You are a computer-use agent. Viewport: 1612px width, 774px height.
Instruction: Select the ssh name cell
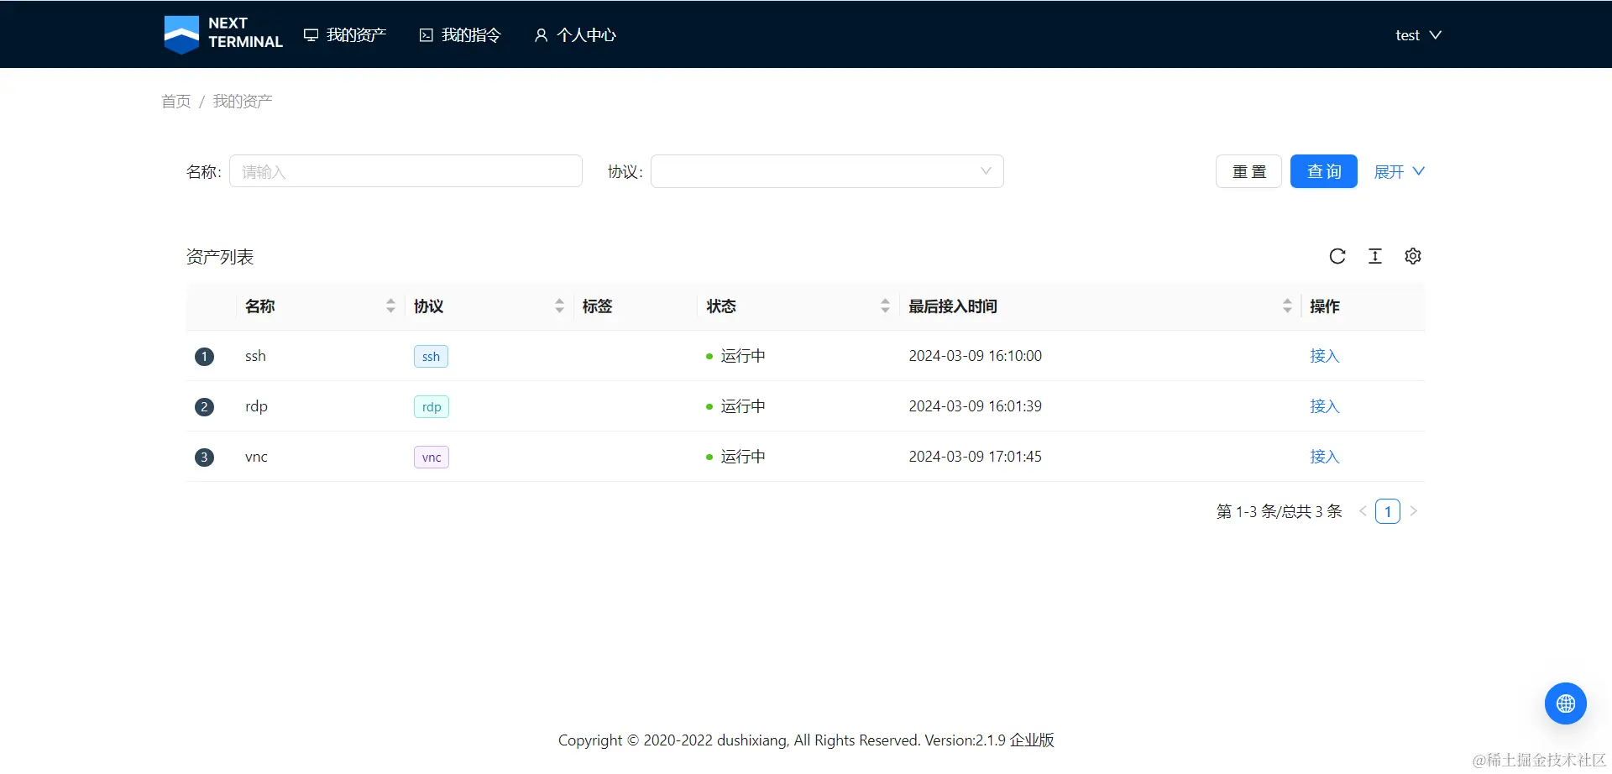click(x=255, y=356)
